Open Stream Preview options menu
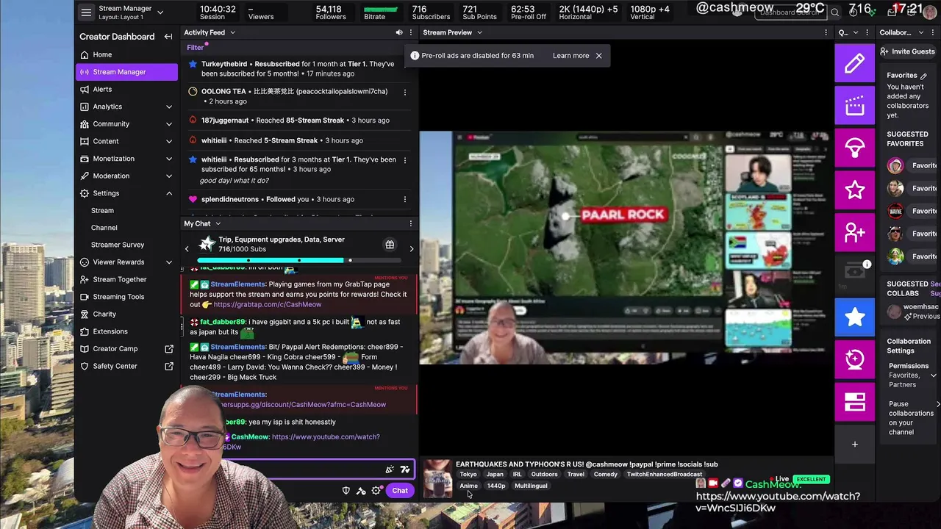The height and width of the screenshot is (529, 941). [826, 32]
